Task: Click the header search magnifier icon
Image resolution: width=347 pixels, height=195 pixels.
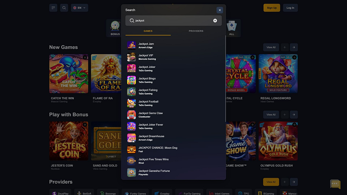Action: [x=64, y=8]
